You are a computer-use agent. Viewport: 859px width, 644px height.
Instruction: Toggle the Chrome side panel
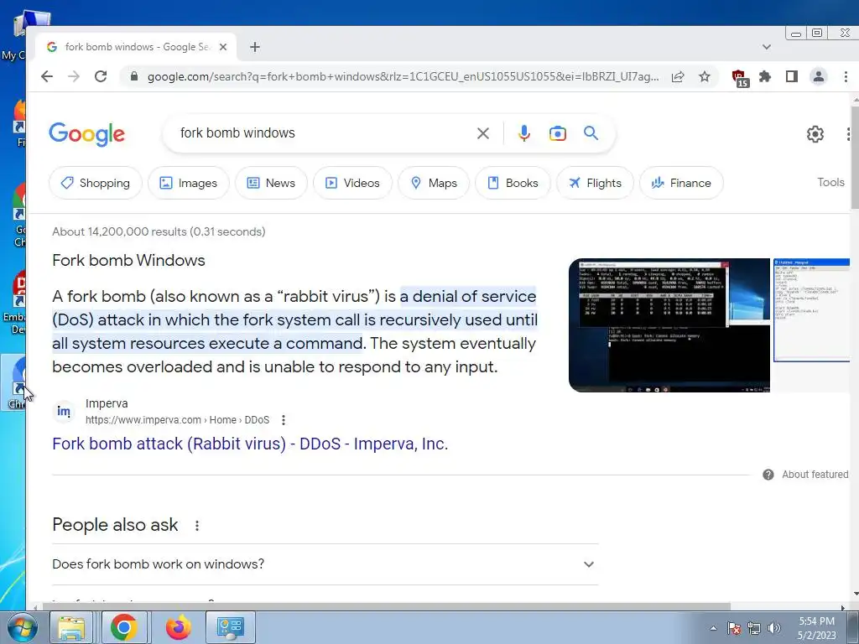[792, 76]
